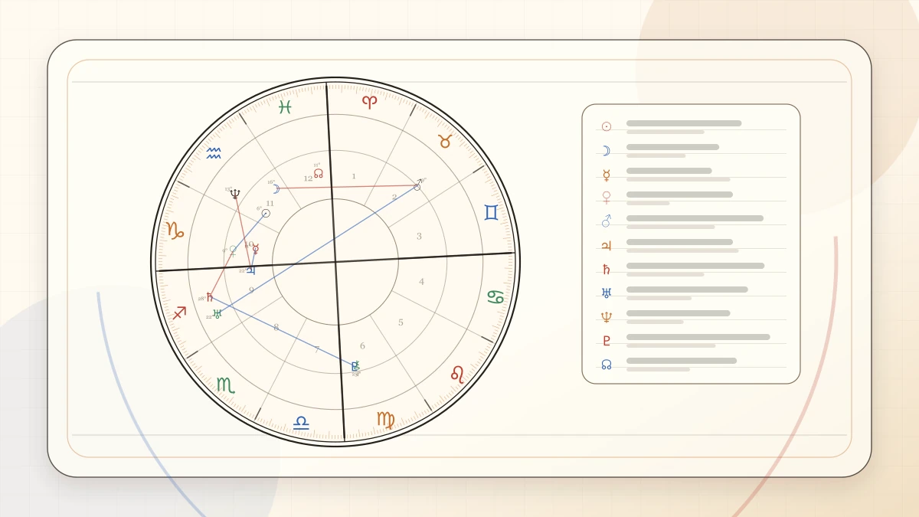Click the Scorpio sign on the wheel
This screenshot has height=517, width=919.
pyautogui.click(x=225, y=384)
